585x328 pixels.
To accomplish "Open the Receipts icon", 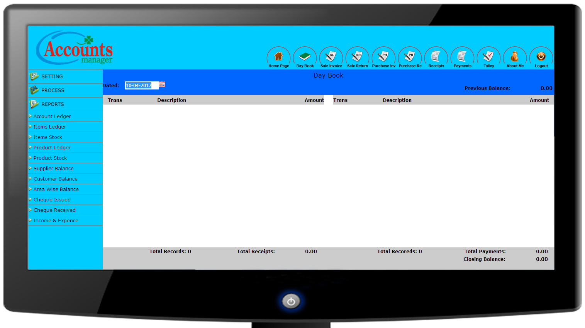I will click(x=436, y=57).
